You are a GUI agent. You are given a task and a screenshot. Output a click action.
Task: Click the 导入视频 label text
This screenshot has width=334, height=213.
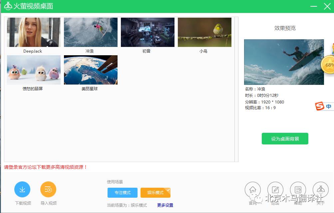[x=49, y=203]
